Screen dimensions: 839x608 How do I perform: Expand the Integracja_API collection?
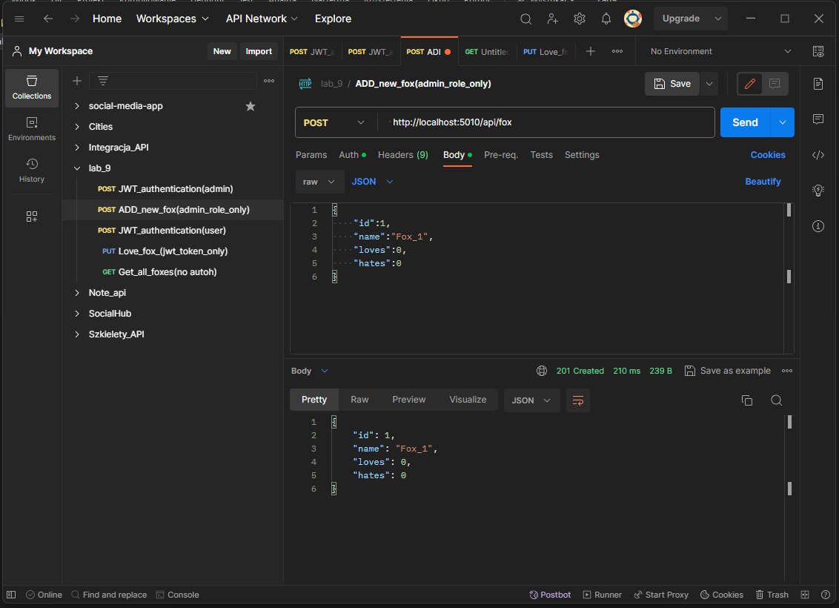77,148
